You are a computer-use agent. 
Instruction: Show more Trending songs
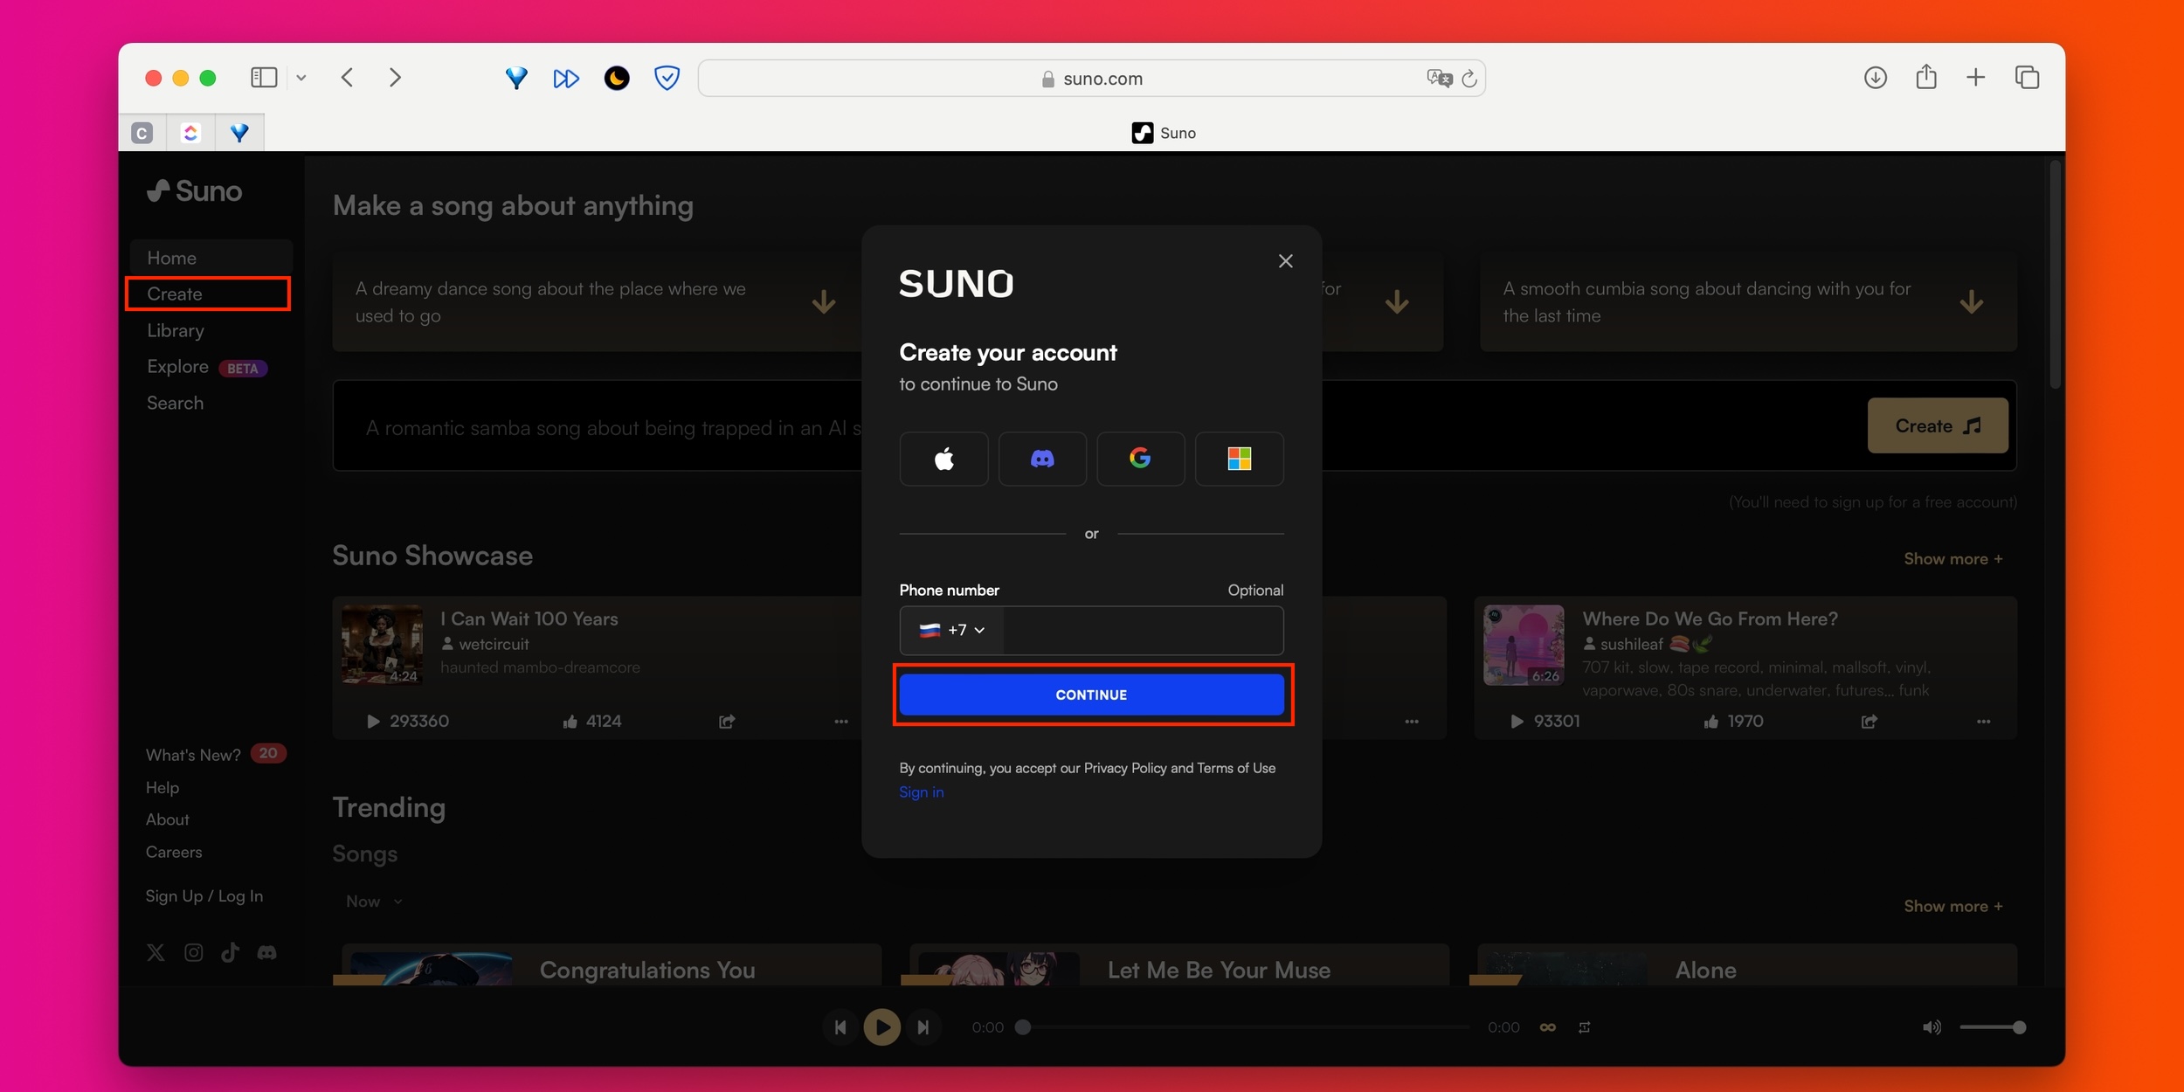(1953, 906)
